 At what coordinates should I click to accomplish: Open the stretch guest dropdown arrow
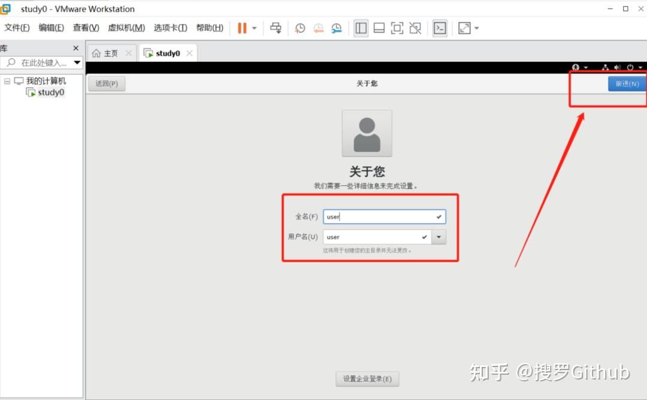477,28
